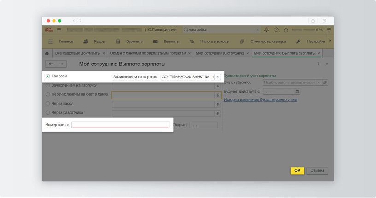Open notifications bell icon
The height and width of the screenshot is (198, 376).
(266, 30)
